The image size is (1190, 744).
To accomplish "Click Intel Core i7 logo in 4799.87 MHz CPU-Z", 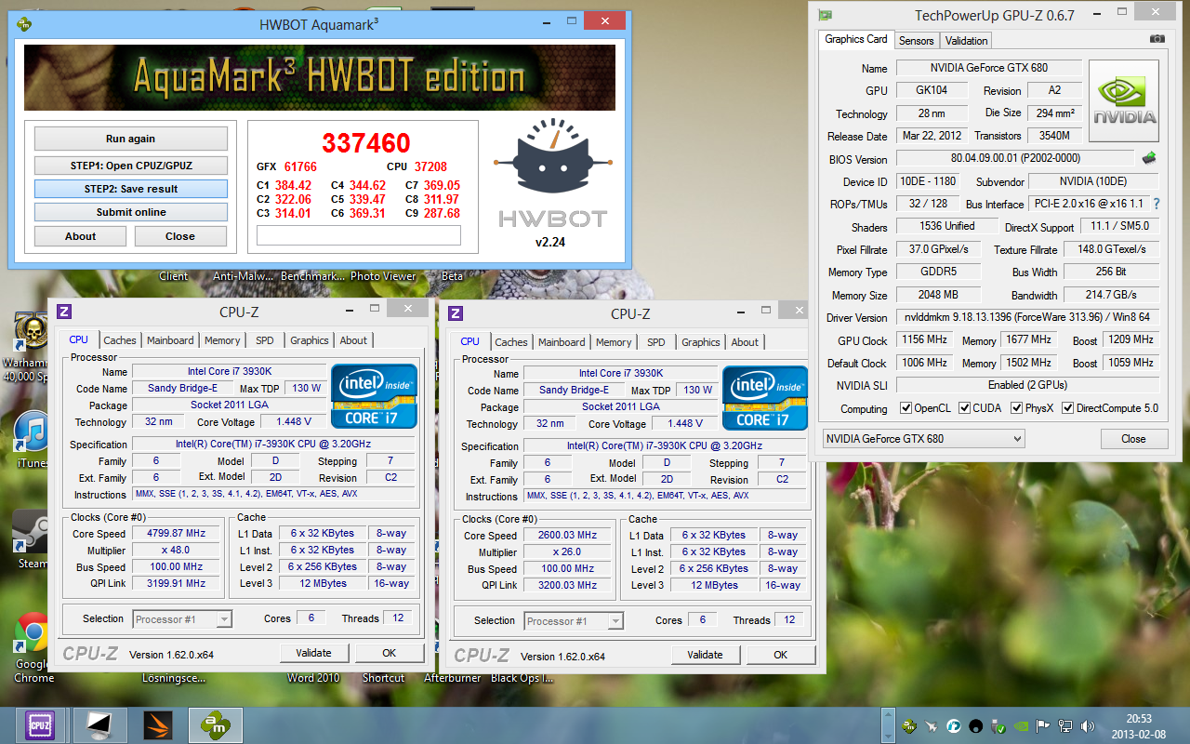I will [375, 396].
